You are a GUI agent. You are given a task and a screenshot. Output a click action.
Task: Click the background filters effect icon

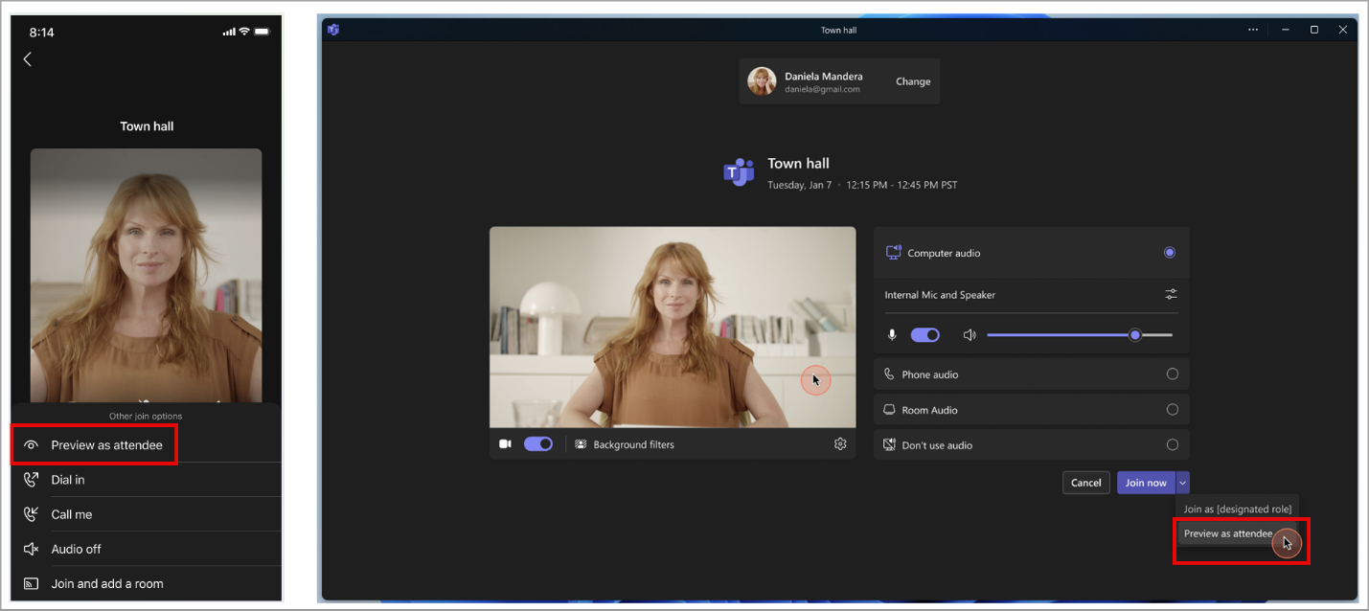coord(581,444)
